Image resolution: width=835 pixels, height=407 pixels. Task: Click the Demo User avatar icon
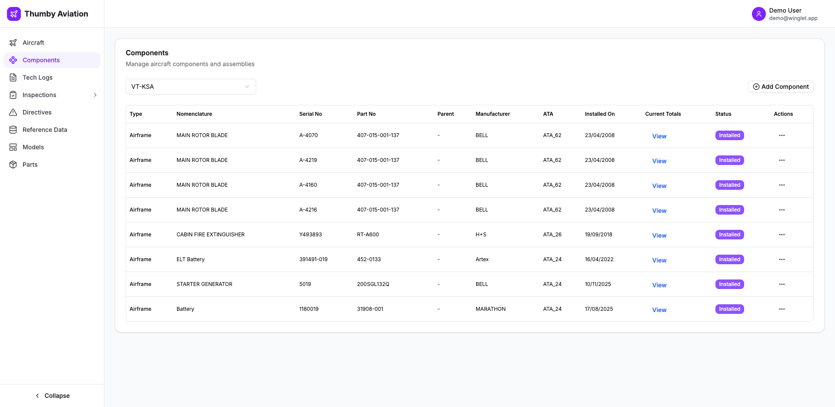(x=758, y=14)
